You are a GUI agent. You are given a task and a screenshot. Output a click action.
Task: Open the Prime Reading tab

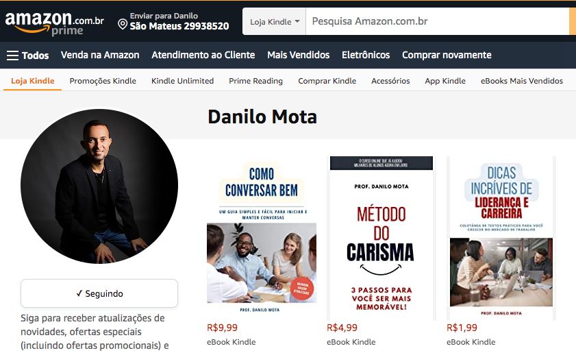click(255, 81)
